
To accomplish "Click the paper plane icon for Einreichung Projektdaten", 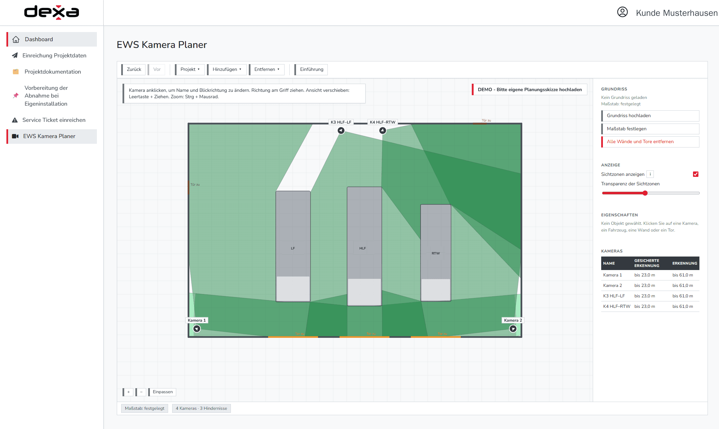I will tap(15, 55).
